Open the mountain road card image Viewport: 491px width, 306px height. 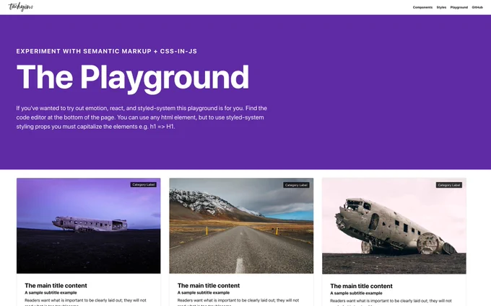click(241, 226)
